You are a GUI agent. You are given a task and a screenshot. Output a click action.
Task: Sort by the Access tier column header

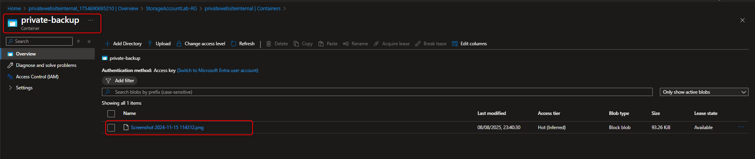click(x=549, y=113)
